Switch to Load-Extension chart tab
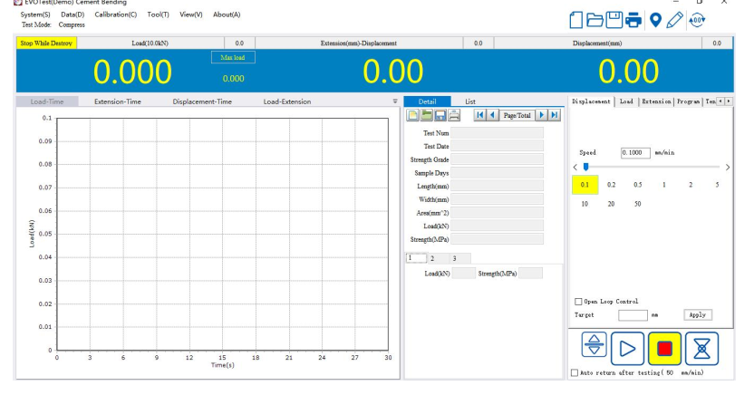Viewport: 754px width, 395px height. coord(287,101)
